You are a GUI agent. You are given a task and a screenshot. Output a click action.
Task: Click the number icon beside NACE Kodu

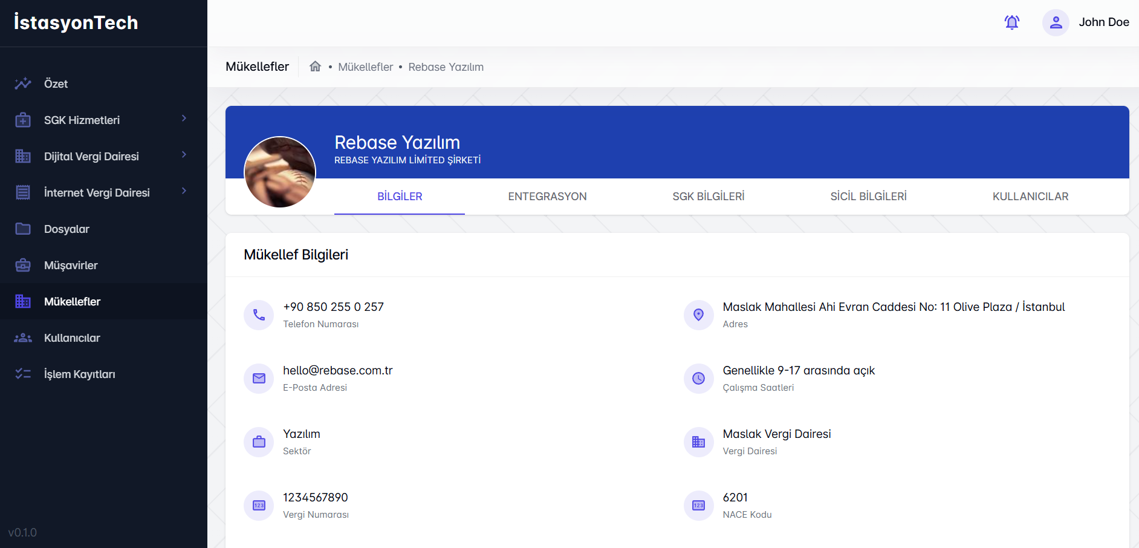click(698, 506)
